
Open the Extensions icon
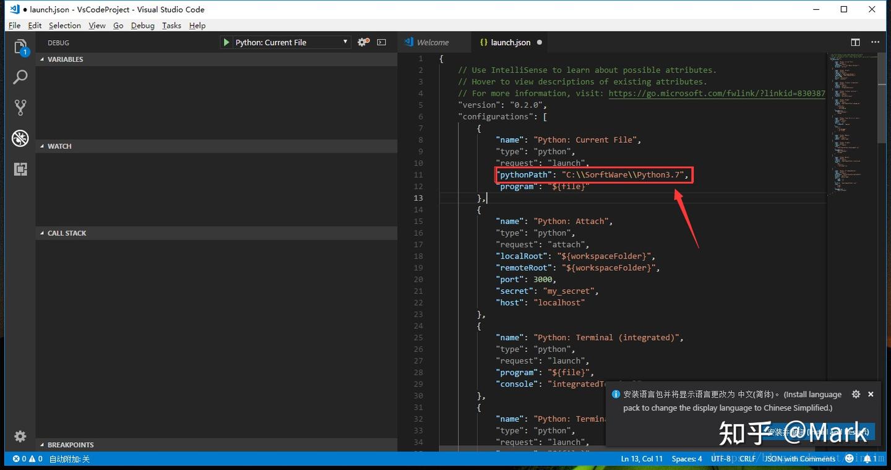click(x=20, y=169)
